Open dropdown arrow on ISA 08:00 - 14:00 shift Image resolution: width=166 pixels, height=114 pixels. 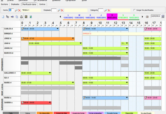tap(127, 78)
